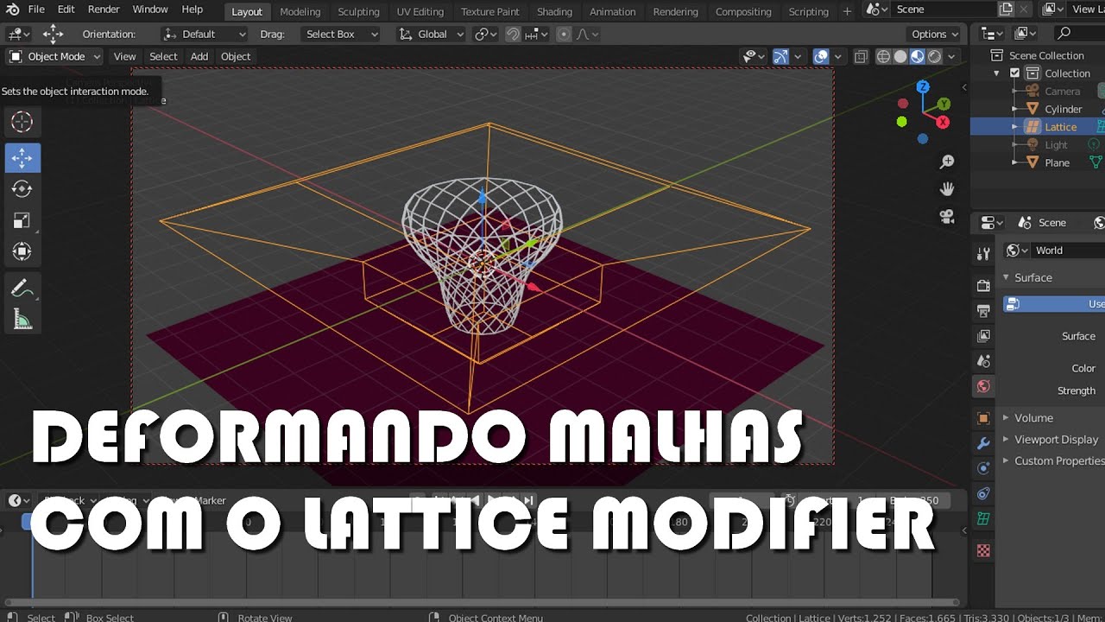
Task: Open the Render menu
Action: [104, 10]
